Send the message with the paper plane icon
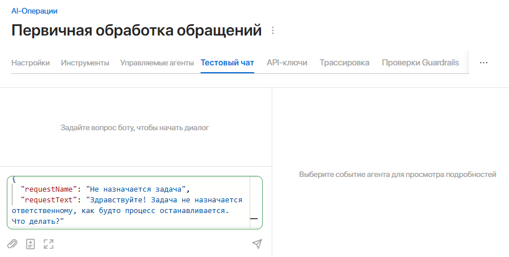 257,243
